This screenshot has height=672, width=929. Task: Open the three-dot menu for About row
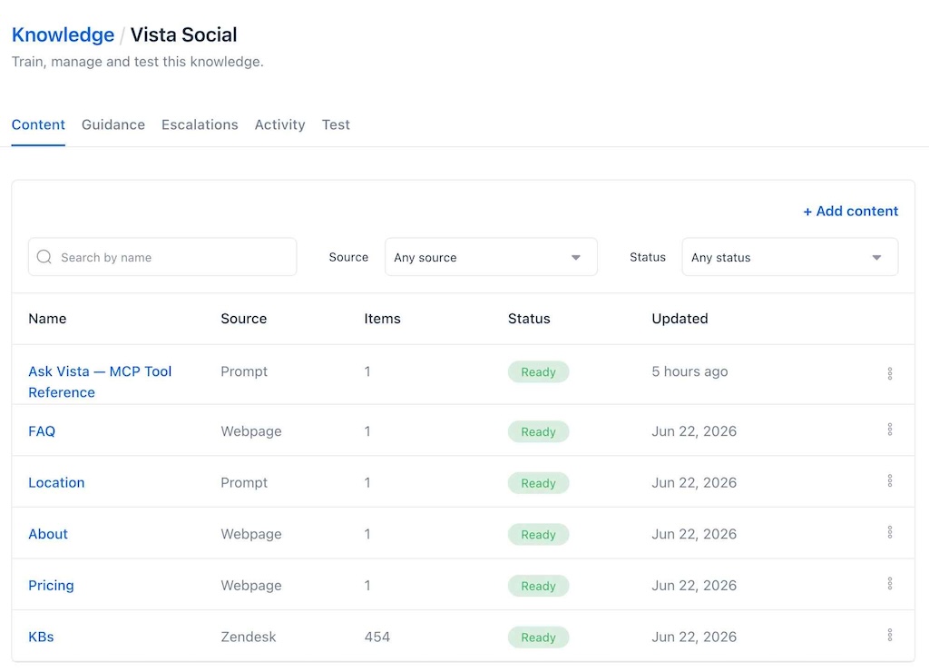(x=889, y=532)
